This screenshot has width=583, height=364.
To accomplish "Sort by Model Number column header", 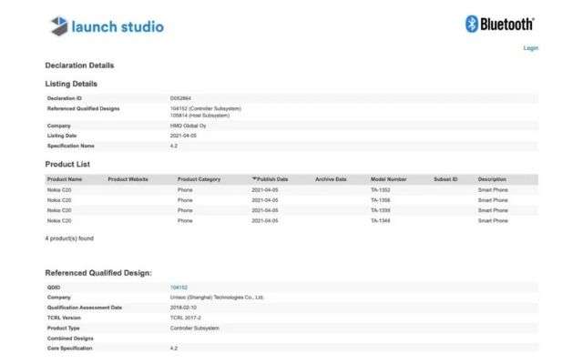I will pos(388,179).
